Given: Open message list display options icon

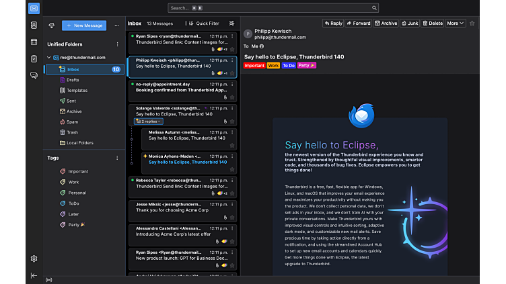Looking at the screenshot, I should 232,23.
